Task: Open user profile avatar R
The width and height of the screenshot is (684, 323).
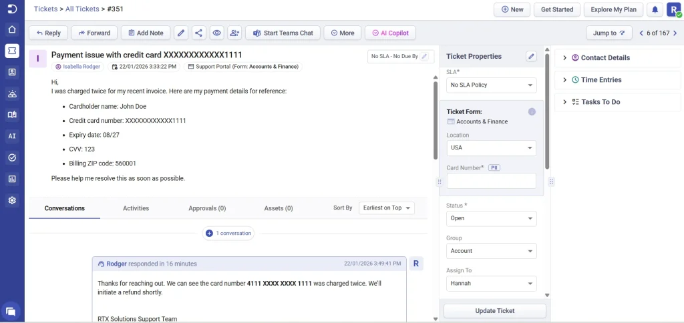Action: (x=673, y=9)
